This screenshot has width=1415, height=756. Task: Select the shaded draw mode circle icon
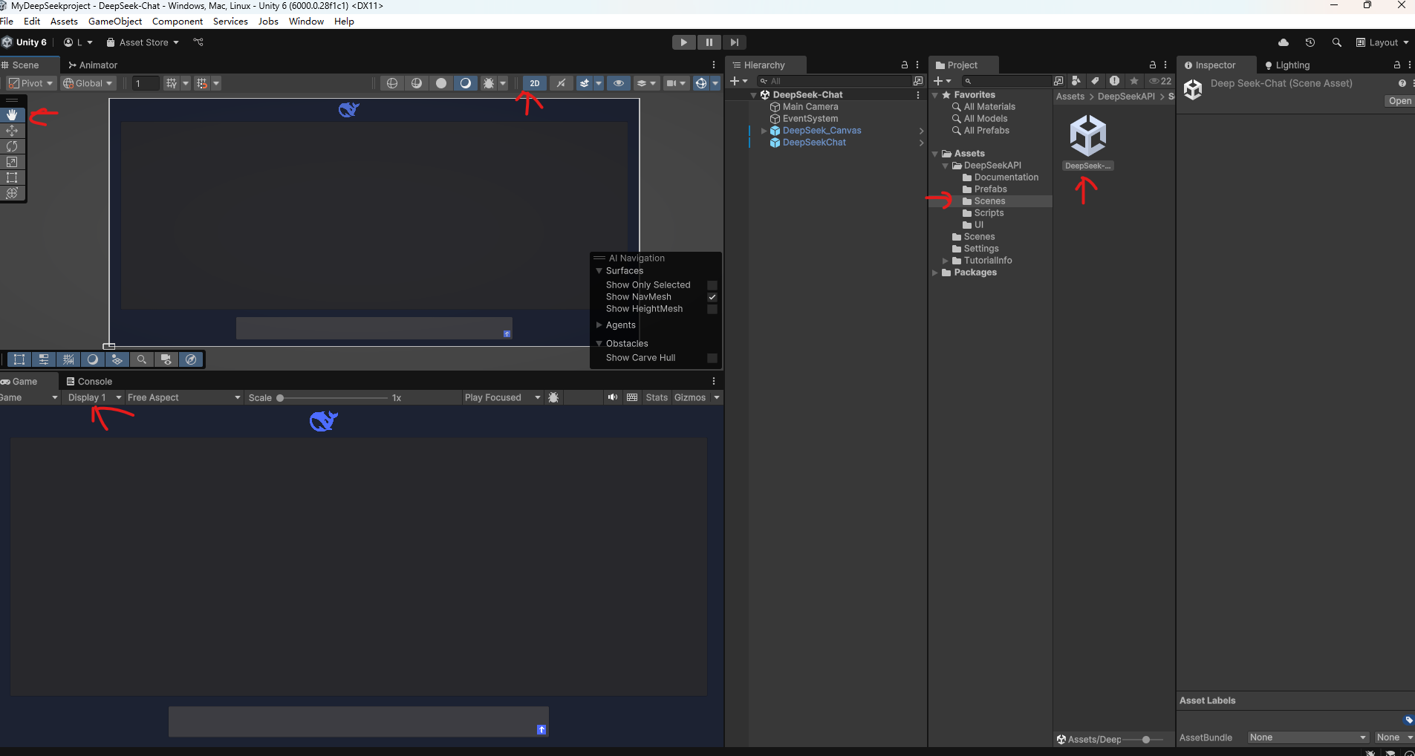tap(441, 83)
